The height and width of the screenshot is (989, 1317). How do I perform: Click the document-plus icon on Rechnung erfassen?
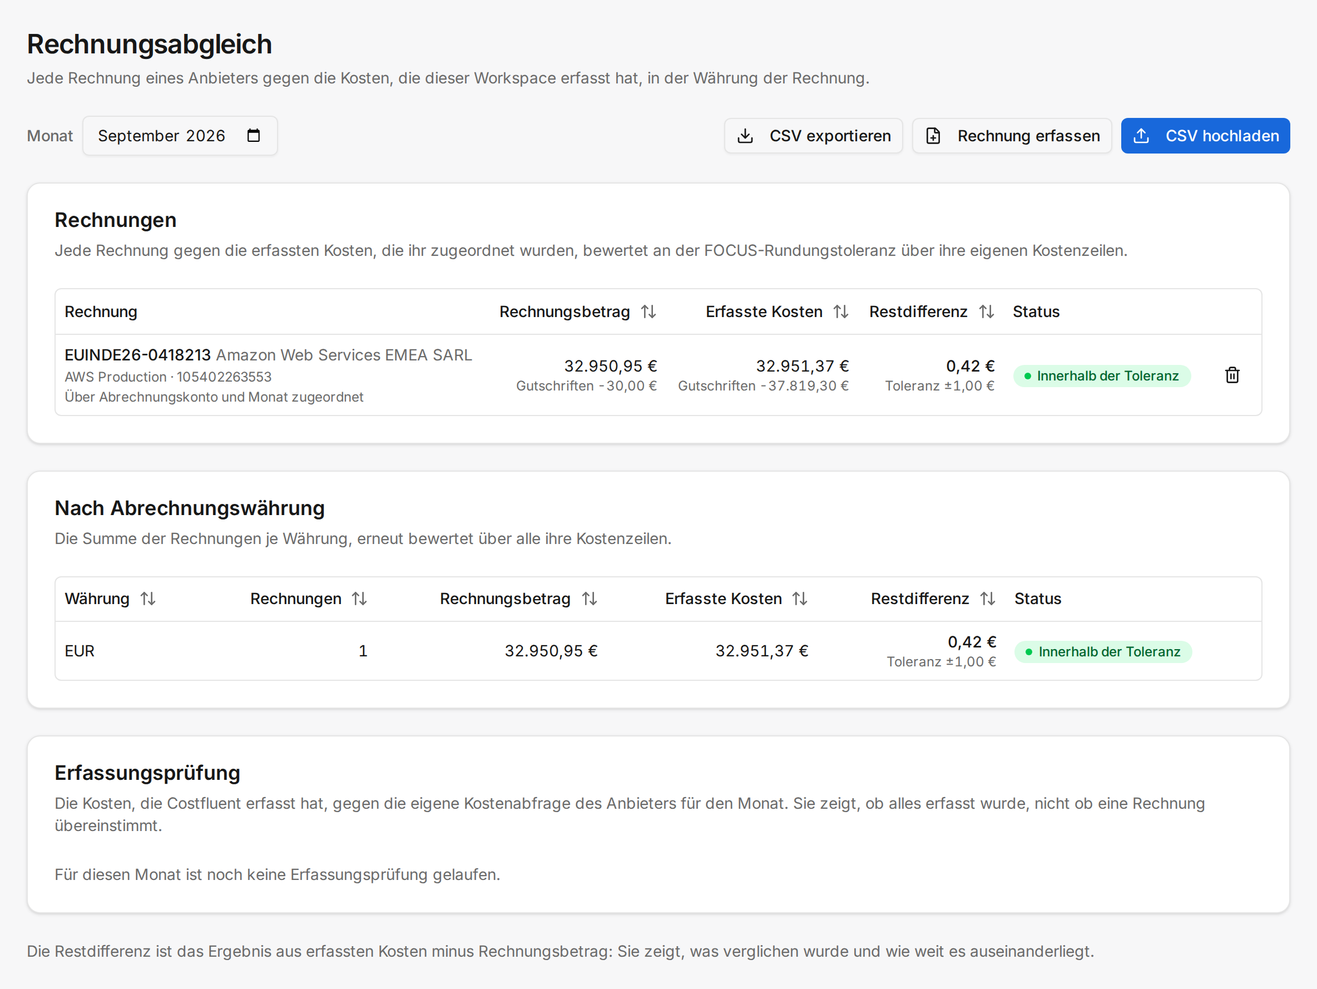click(934, 136)
